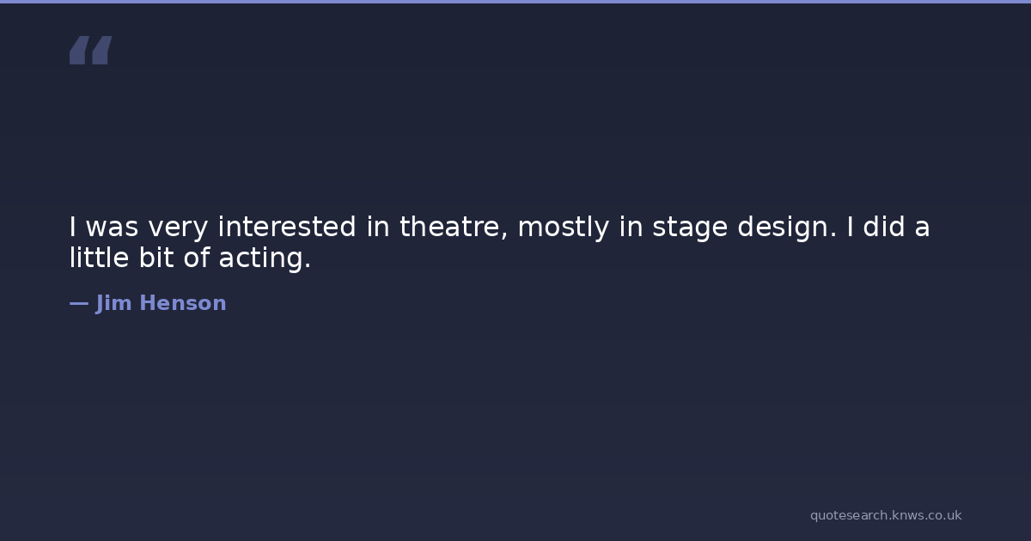Image resolution: width=1031 pixels, height=541 pixels.
Task: Click the surname "Henson" in the attribution
Action: coord(182,303)
